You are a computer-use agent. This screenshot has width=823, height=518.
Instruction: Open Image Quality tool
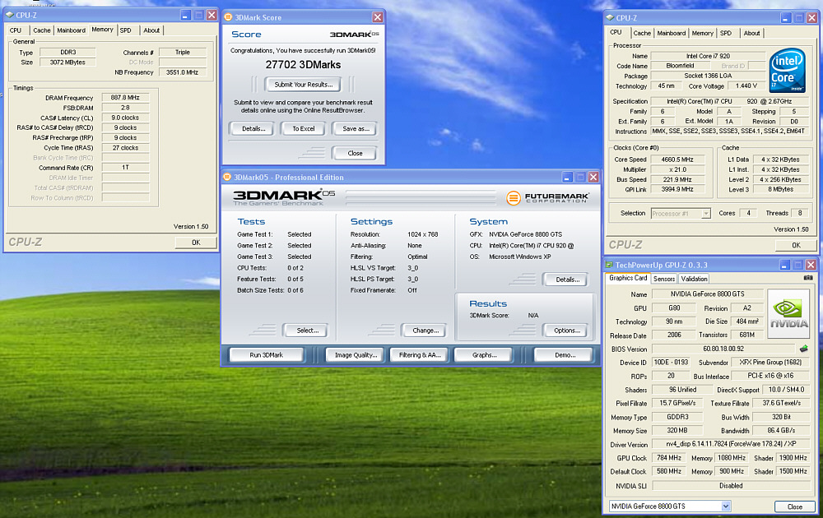[356, 355]
